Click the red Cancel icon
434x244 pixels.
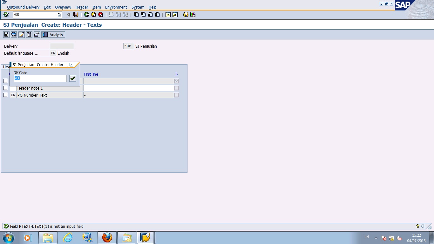tap(101, 15)
